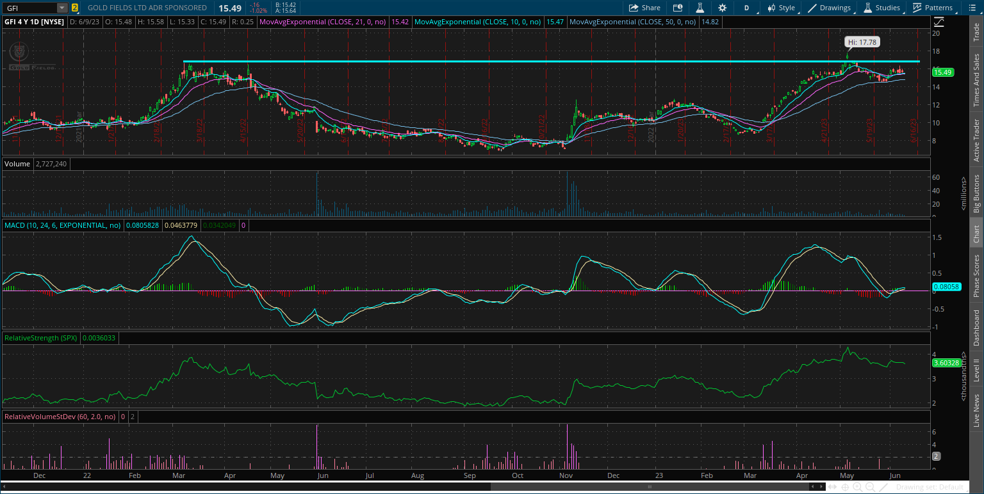Click the GFI 4 Y 1D [NYSE] chart title
This screenshot has width=984, height=494.
[34, 21]
